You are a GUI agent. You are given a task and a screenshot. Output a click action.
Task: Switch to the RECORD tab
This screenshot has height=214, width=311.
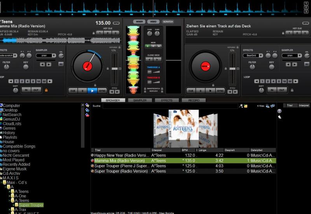point(194,100)
